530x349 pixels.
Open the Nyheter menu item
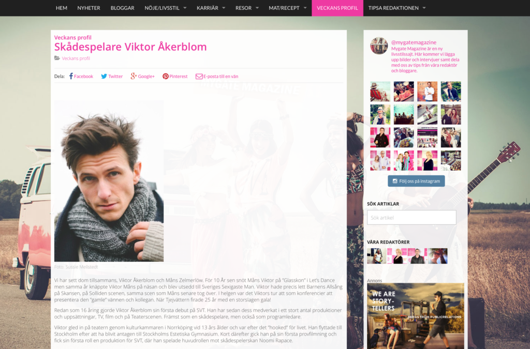89,8
